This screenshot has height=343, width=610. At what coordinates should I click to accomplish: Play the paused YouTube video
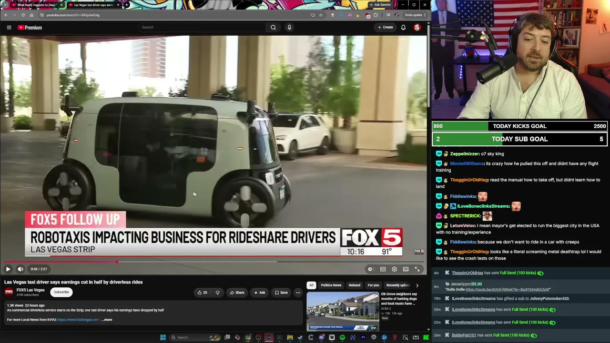(x=8, y=269)
